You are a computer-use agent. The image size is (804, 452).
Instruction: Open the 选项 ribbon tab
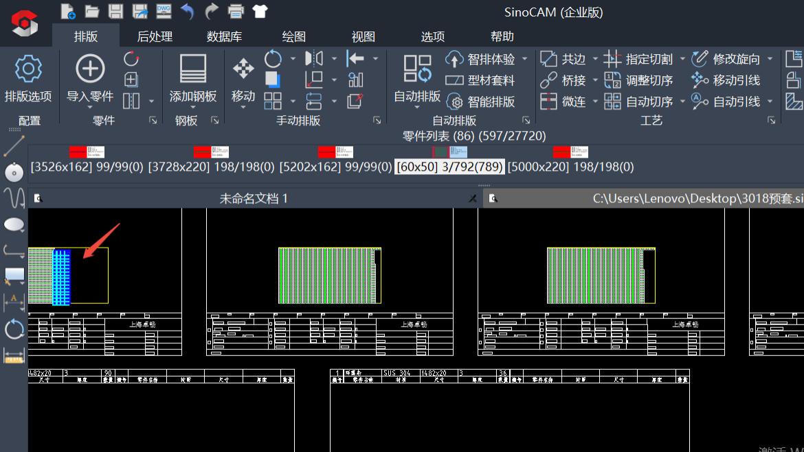(433, 36)
